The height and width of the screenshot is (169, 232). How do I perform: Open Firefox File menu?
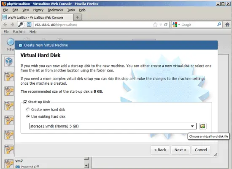click(5, 10)
